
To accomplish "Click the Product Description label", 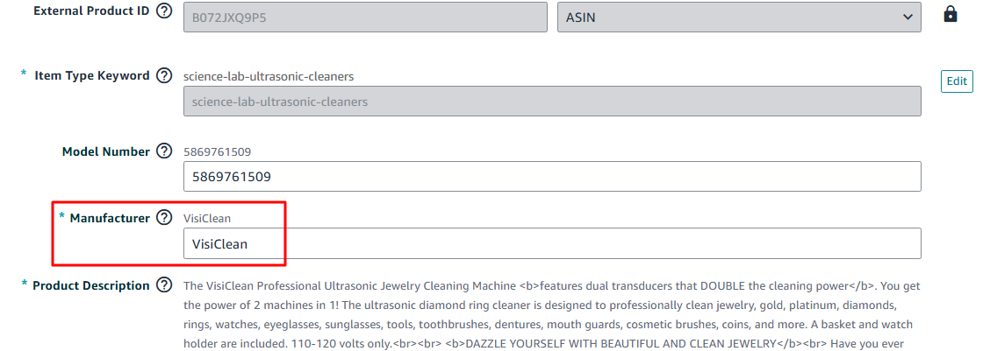I will 91,285.
